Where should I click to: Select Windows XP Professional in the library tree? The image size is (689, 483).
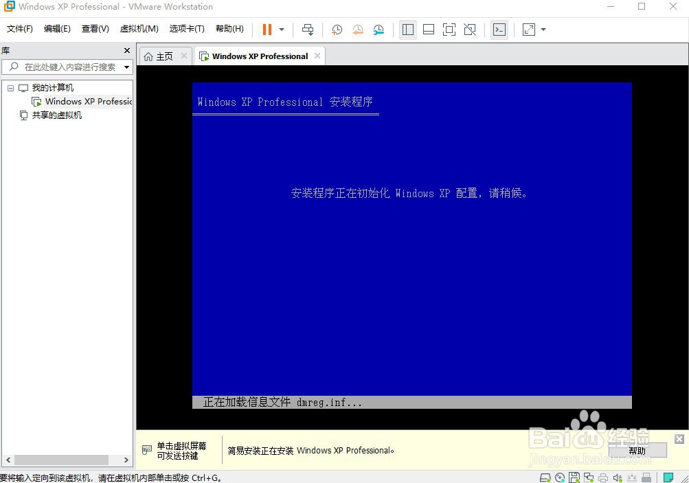tap(89, 102)
